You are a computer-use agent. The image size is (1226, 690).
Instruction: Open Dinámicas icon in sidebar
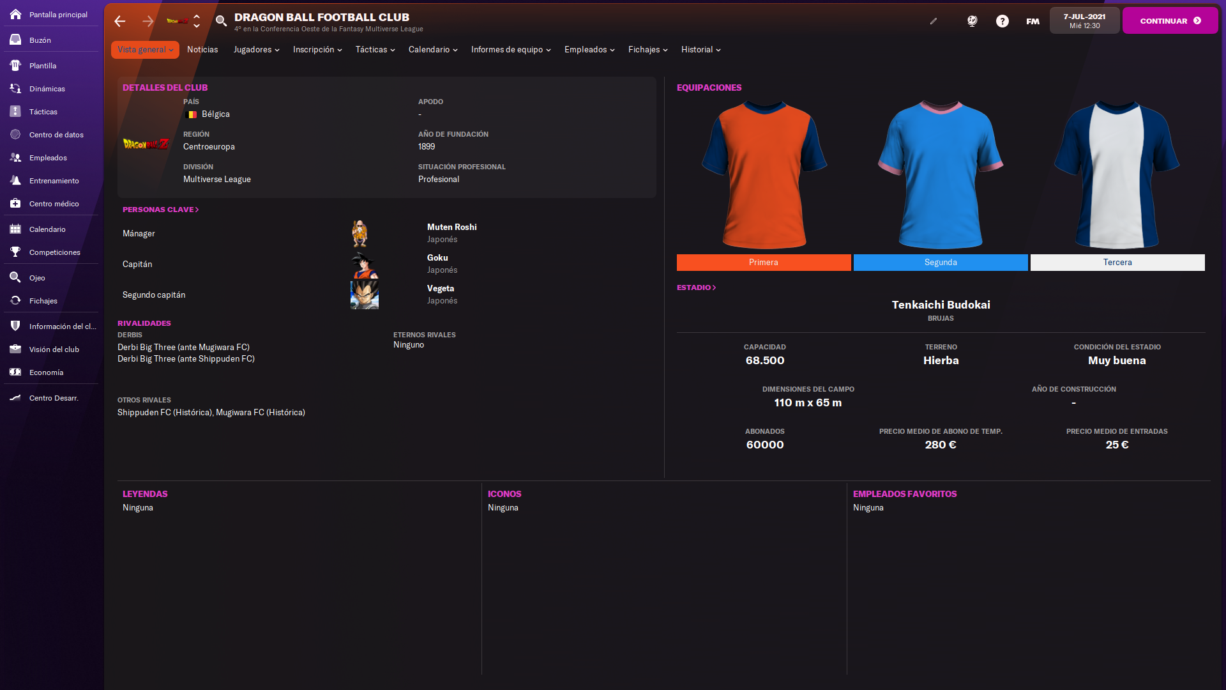pyautogui.click(x=15, y=88)
